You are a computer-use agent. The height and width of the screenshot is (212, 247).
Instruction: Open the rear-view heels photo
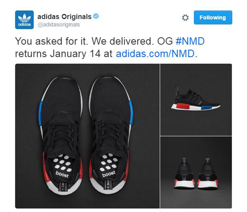pos(196,172)
